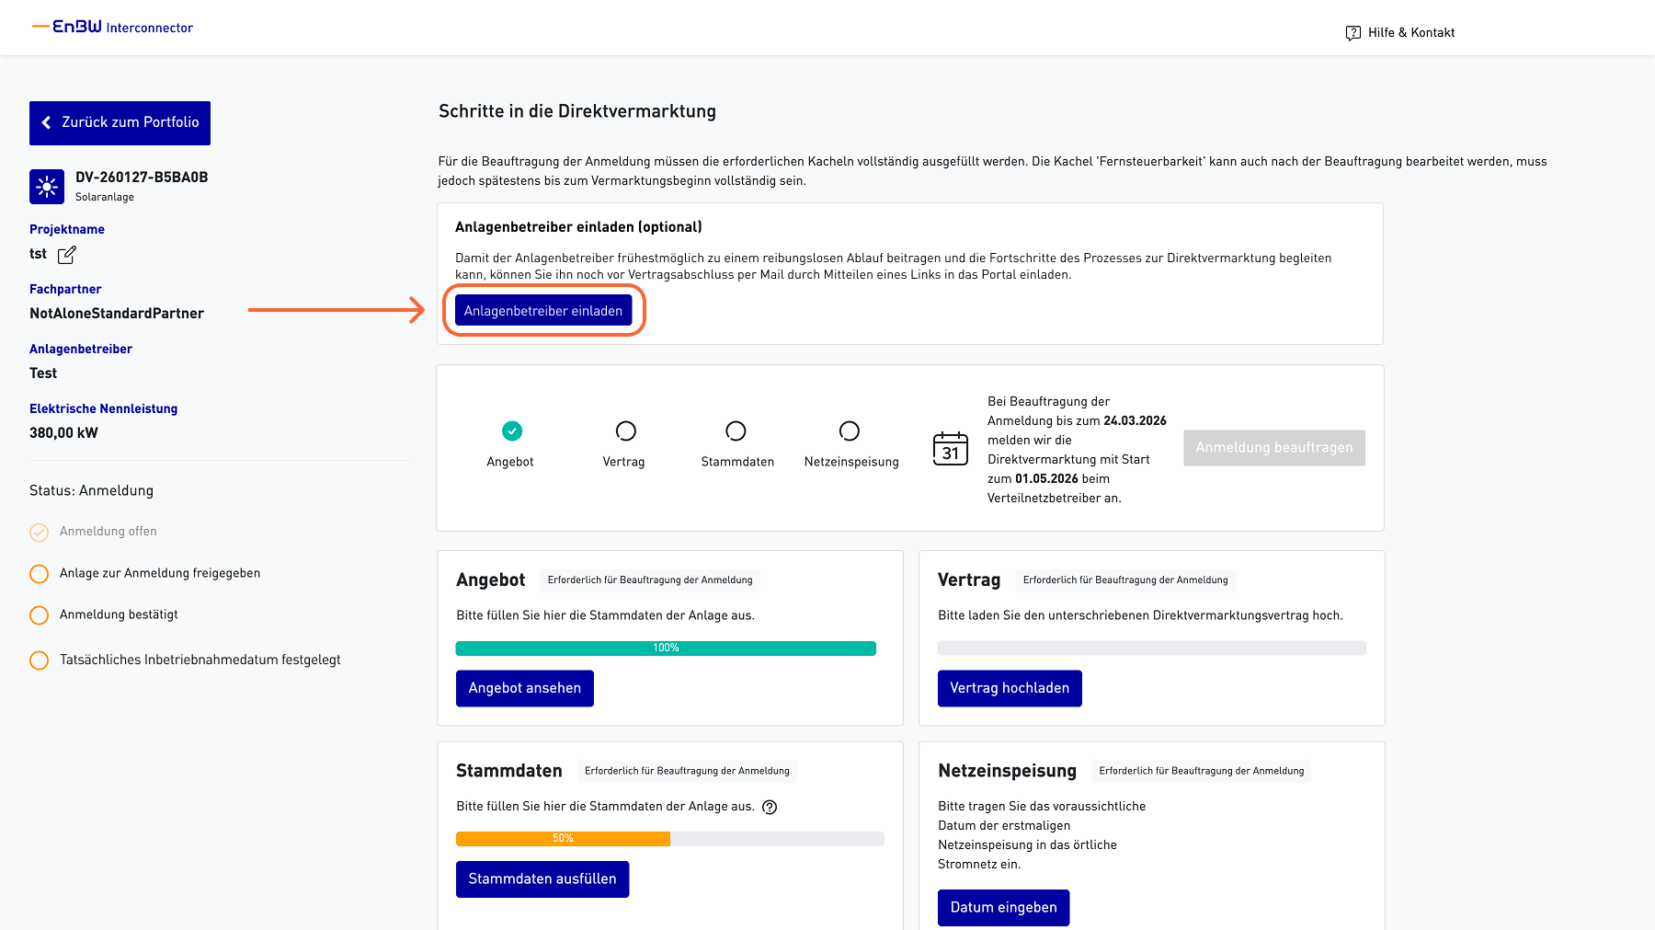Click the Anmeldung offen status check icon
This screenshot has height=930, width=1655.
pyautogui.click(x=39, y=532)
